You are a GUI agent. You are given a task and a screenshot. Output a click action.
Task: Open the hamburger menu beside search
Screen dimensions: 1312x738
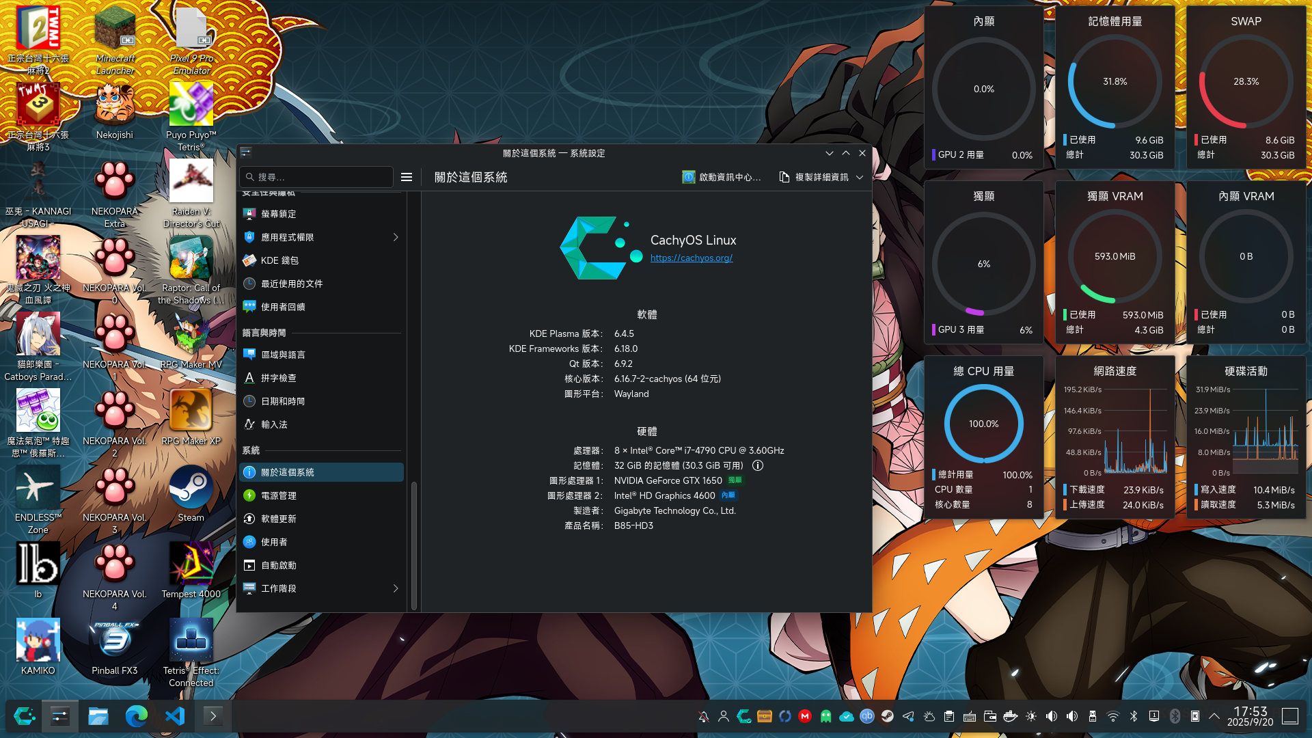[407, 177]
